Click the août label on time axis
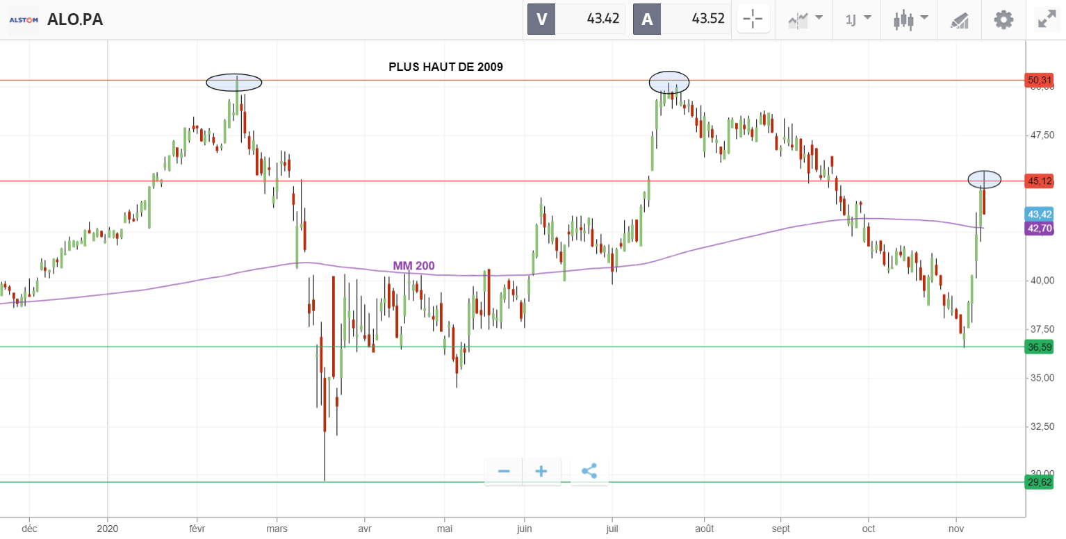The image size is (1066, 539). click(705, 527)
